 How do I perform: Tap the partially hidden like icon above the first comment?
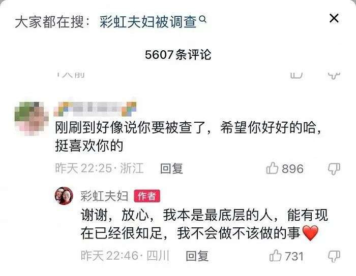pyautogui.click(x=296, y=76)
